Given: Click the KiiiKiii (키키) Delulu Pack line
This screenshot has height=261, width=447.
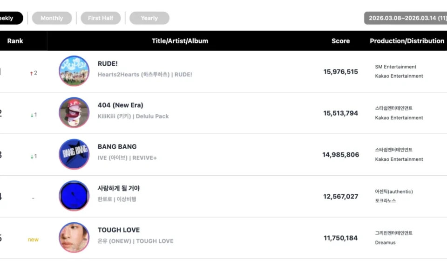Looking at the screenshot, I should (x=133, y=116).
